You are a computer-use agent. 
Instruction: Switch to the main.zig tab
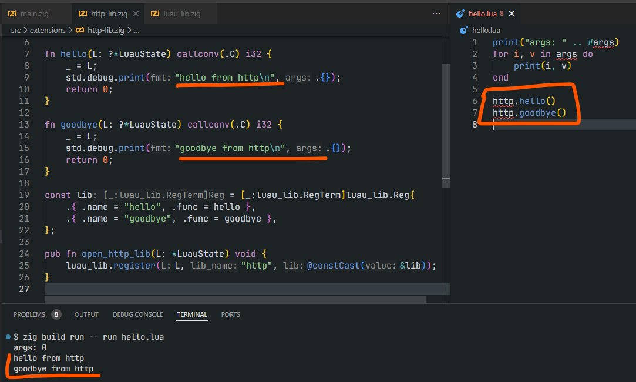(35, 14)
